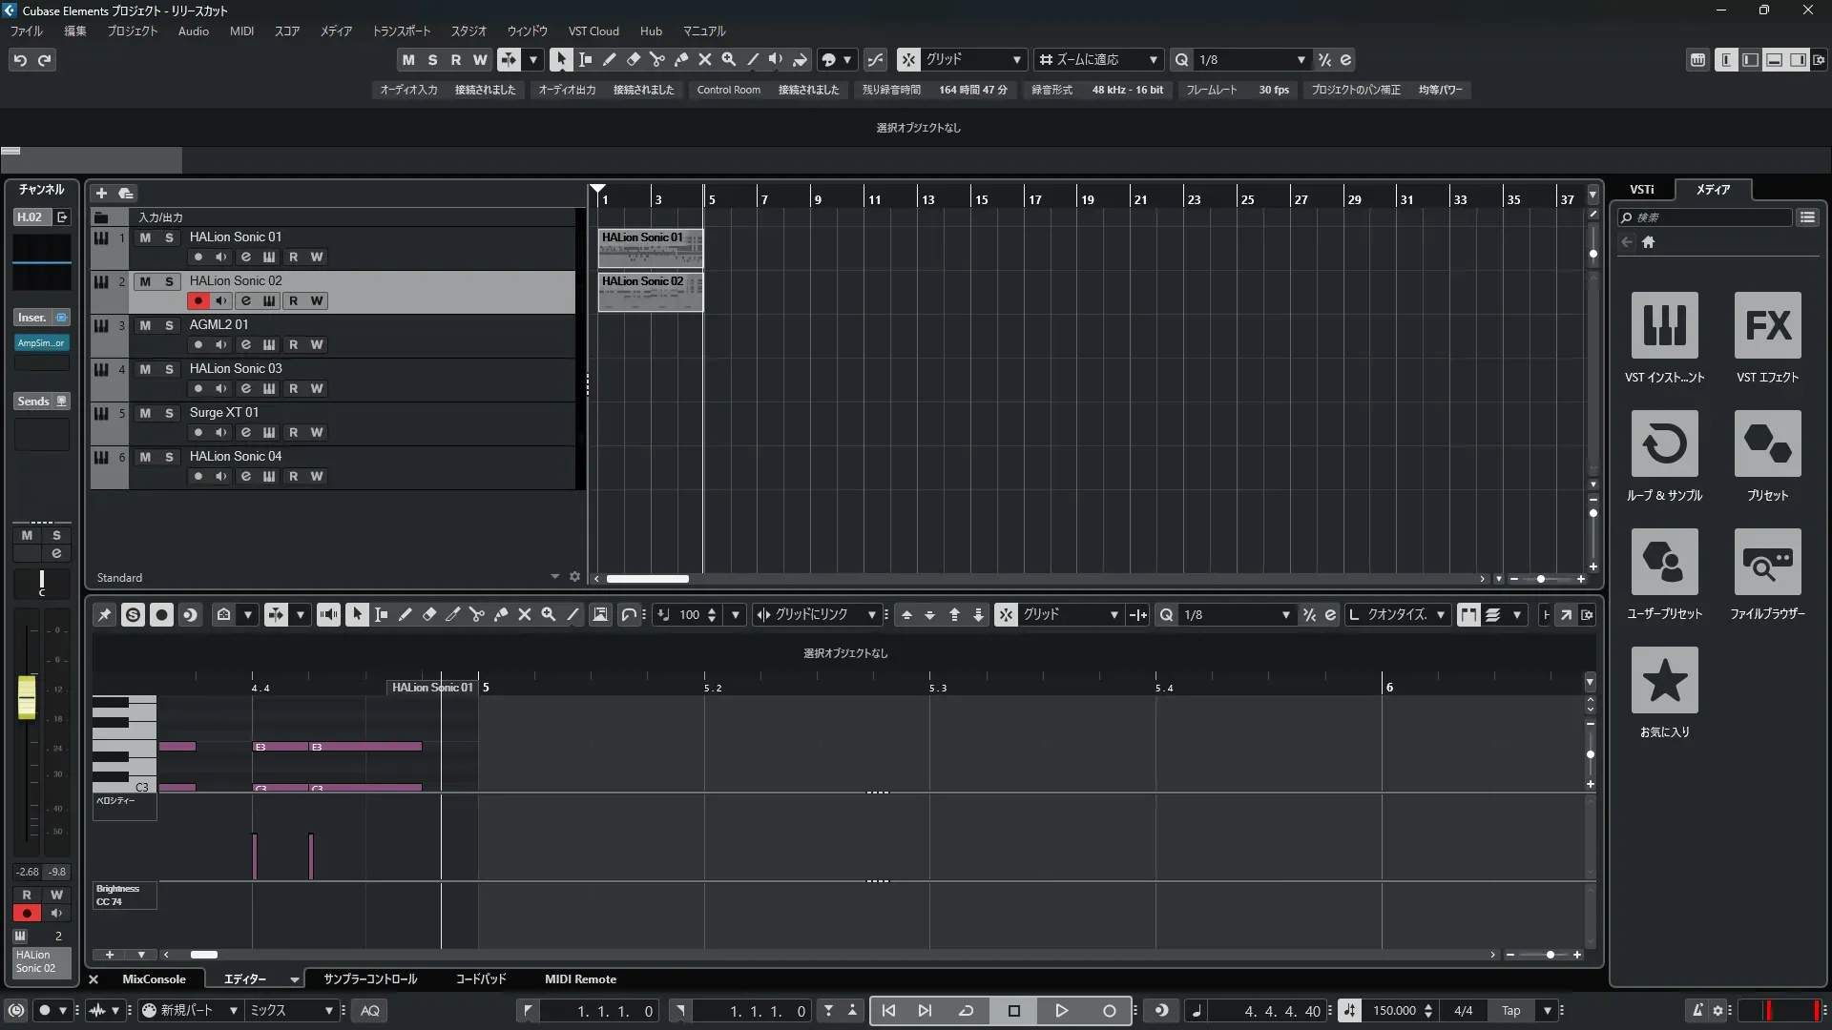Click the Add Track plus icon

point(101,193)
